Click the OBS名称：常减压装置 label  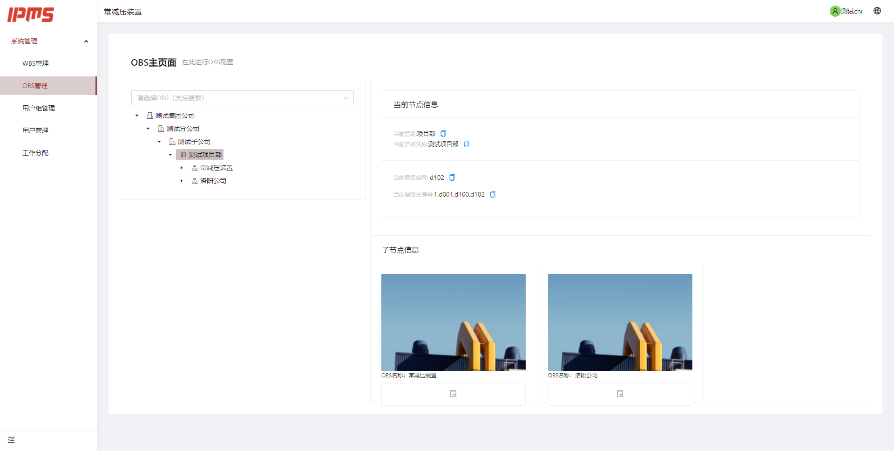(x=409, y=376)
